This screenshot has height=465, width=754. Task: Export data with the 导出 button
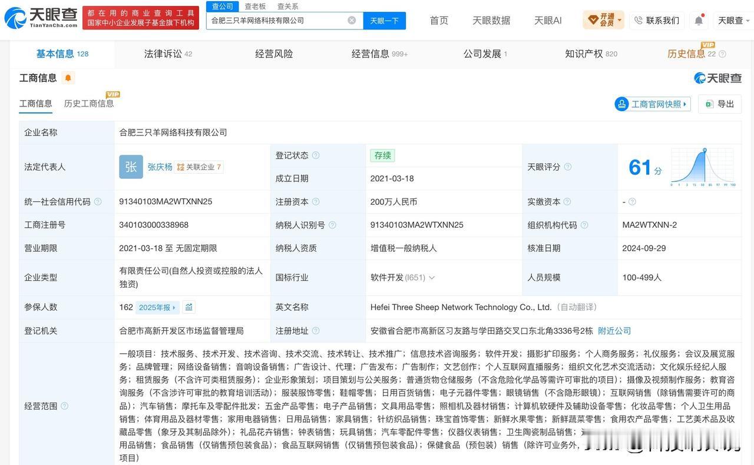coord(720,104)
